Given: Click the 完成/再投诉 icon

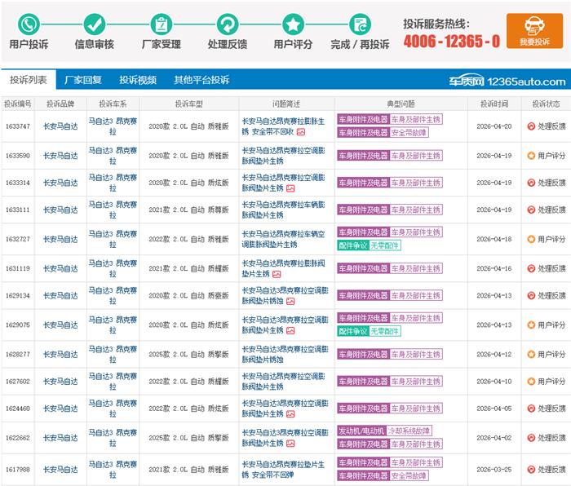Looking at the screenshot, I should (360, 24).
